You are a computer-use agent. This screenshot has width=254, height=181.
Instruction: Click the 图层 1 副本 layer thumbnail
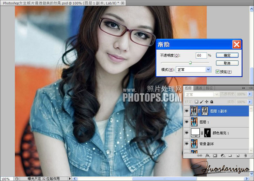[x=194, y=111]
